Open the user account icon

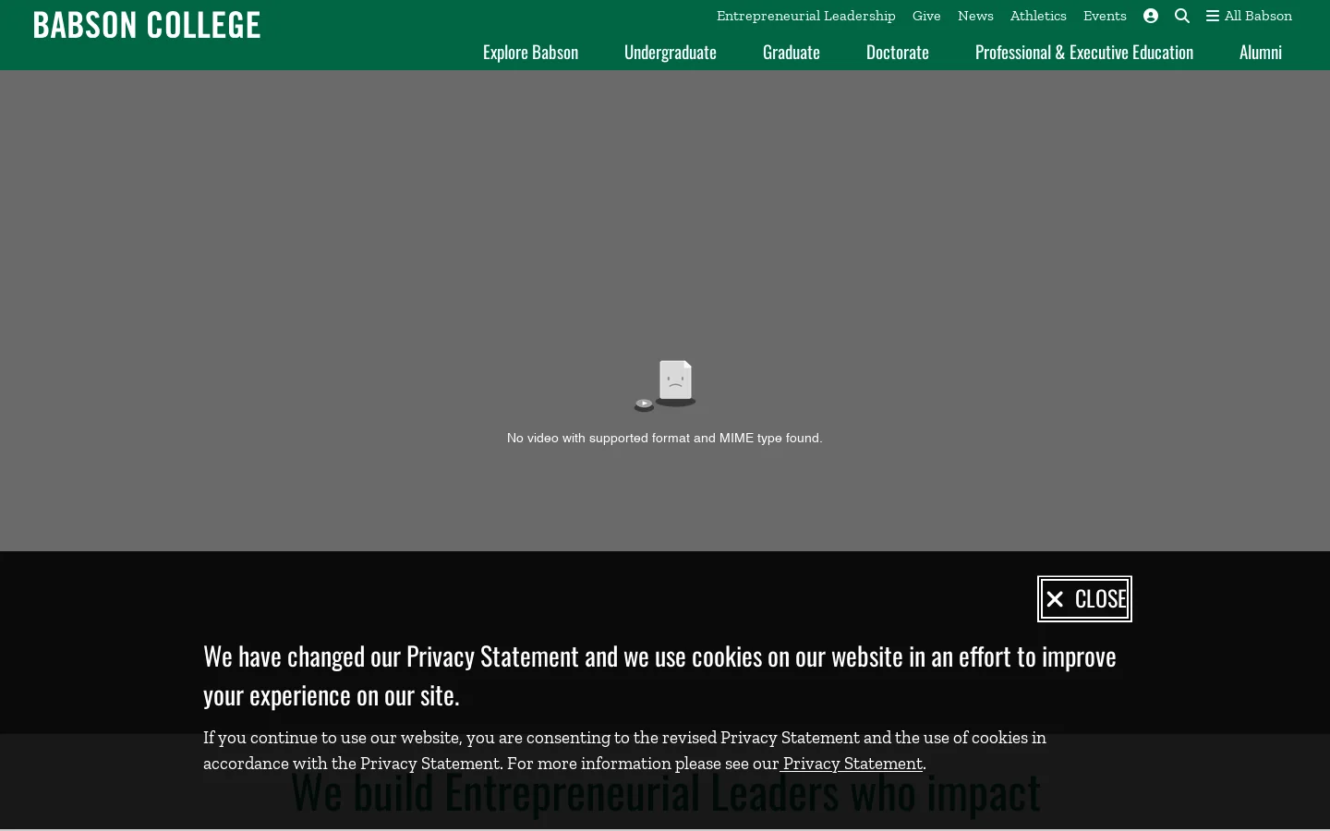1151,16
